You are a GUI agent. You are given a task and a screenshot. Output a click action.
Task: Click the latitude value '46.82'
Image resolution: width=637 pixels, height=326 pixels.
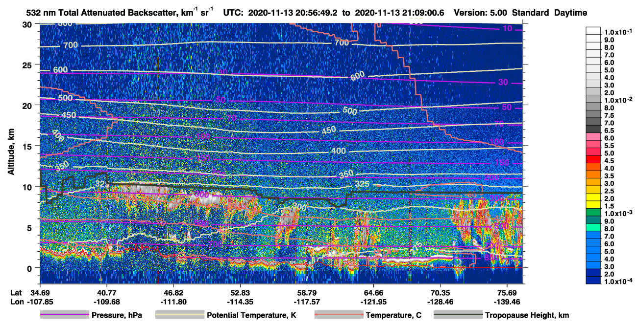point(173,292)
